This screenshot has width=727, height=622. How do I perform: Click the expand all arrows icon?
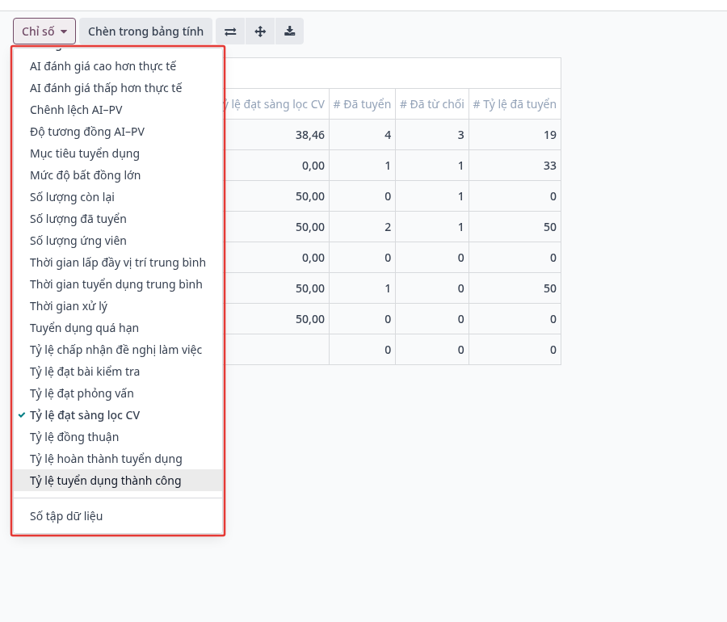pyautogui.click(x=260, y=32)
